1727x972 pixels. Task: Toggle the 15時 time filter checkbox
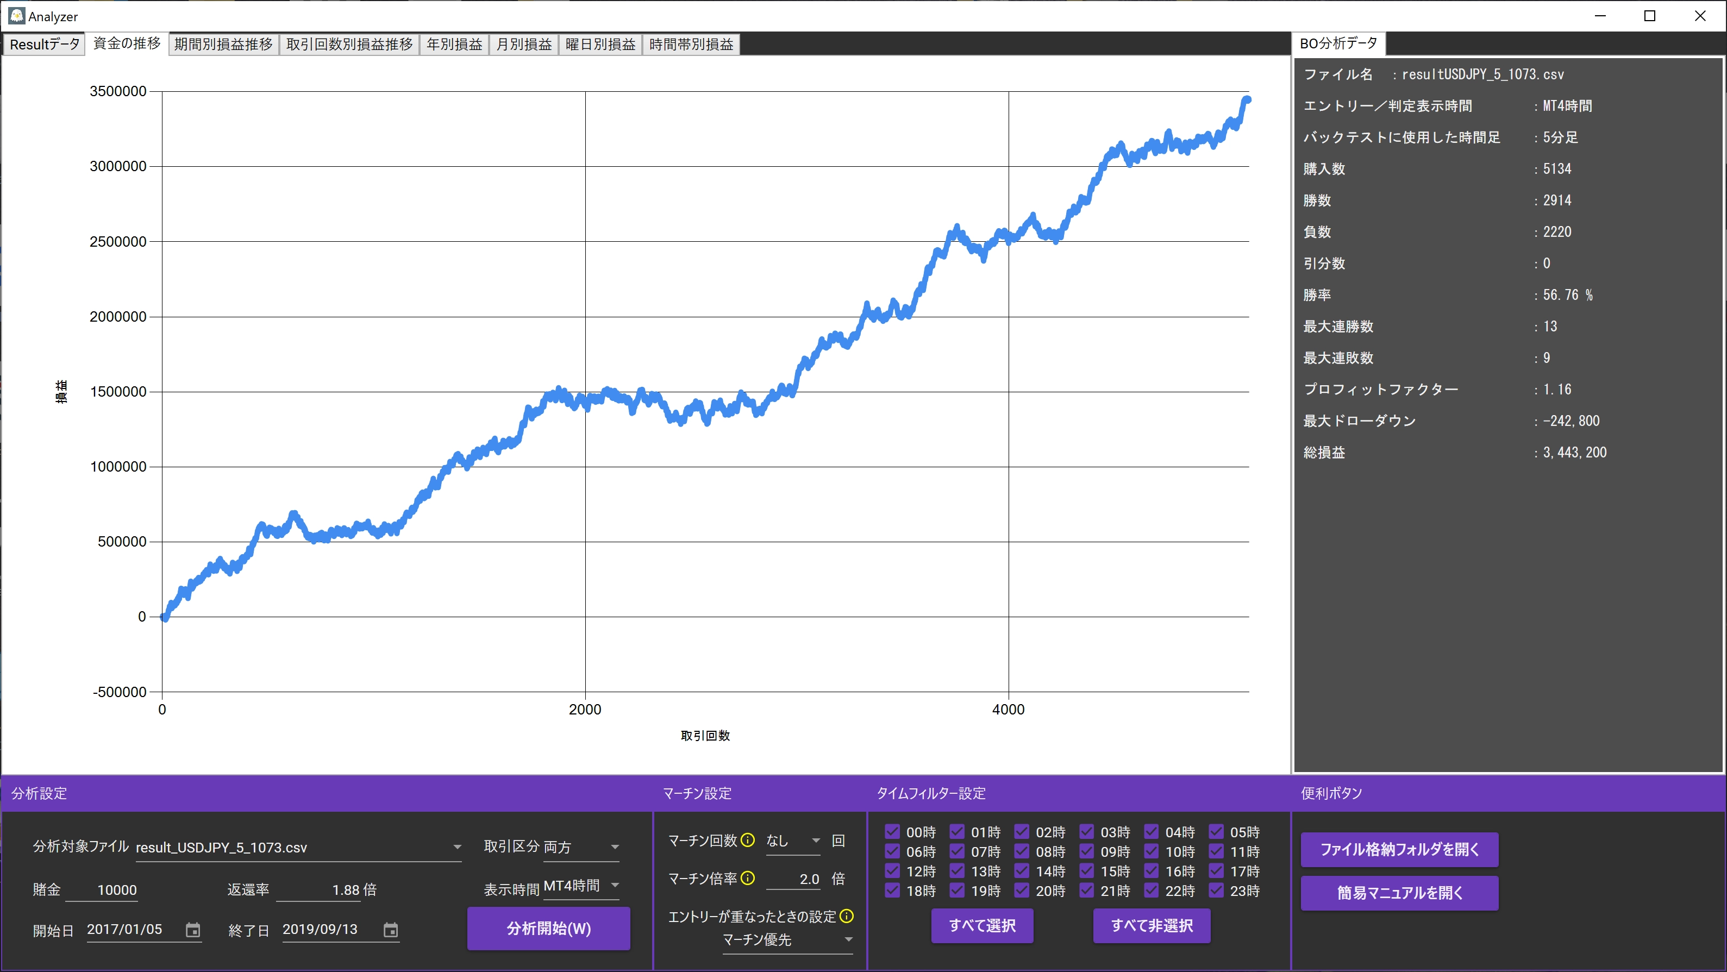(x=1087, y=871)
